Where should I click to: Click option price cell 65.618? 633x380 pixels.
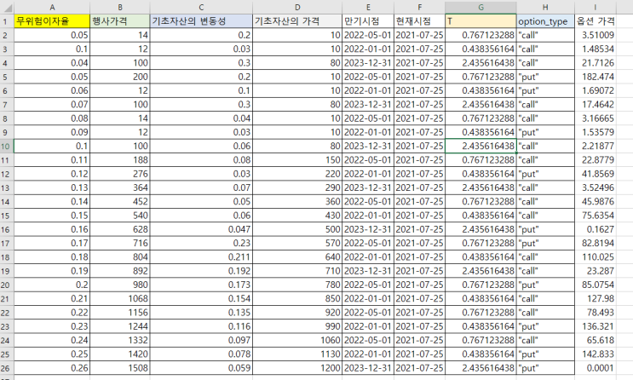(x=595, y=341)
